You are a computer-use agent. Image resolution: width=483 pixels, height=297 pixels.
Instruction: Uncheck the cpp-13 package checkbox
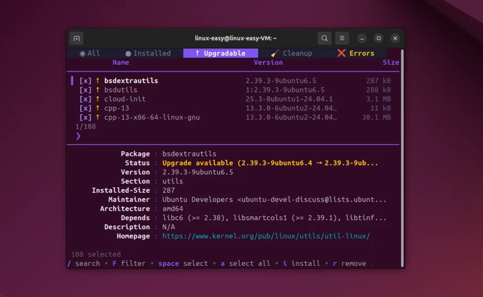coord(85,108)
